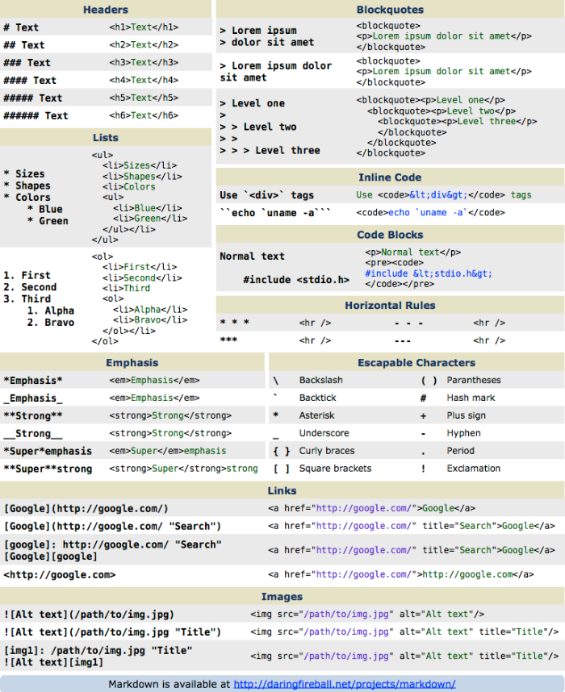This screenshot has width=565, height=692.
Task: Select the Headers section title
Action: tap(106, 10)
